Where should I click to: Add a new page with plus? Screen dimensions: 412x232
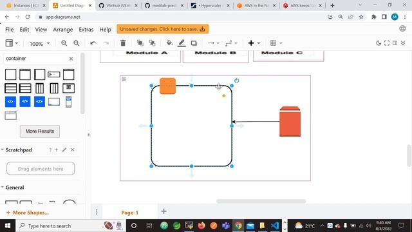coord(164,211)
